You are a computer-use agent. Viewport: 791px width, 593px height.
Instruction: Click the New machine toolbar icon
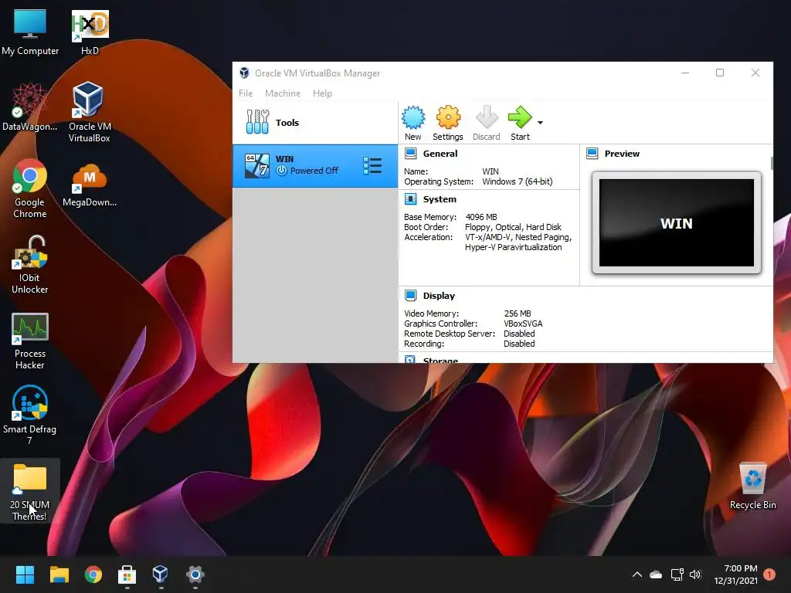coord(413,123)
